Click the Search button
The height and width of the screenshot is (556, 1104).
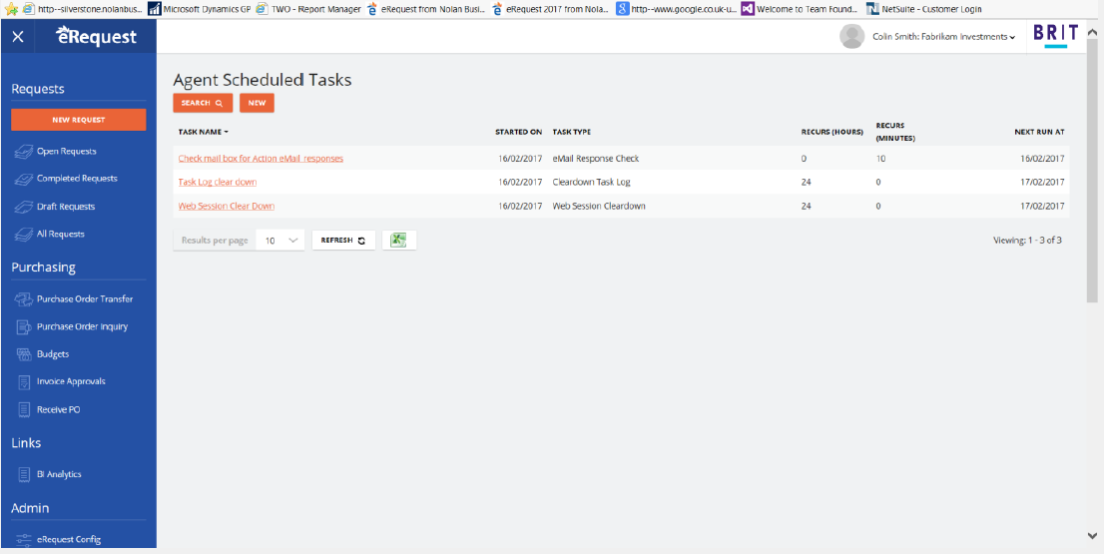[202, 103]
